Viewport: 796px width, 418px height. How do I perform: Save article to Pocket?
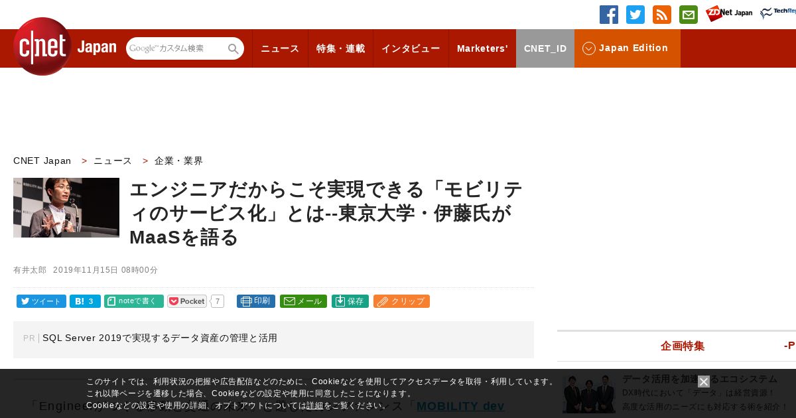pos(187,301)
